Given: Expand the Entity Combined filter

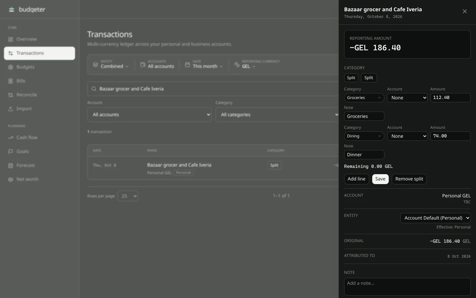Looking at the screenshot, I should pyautogui.click(x=111, y=64).
